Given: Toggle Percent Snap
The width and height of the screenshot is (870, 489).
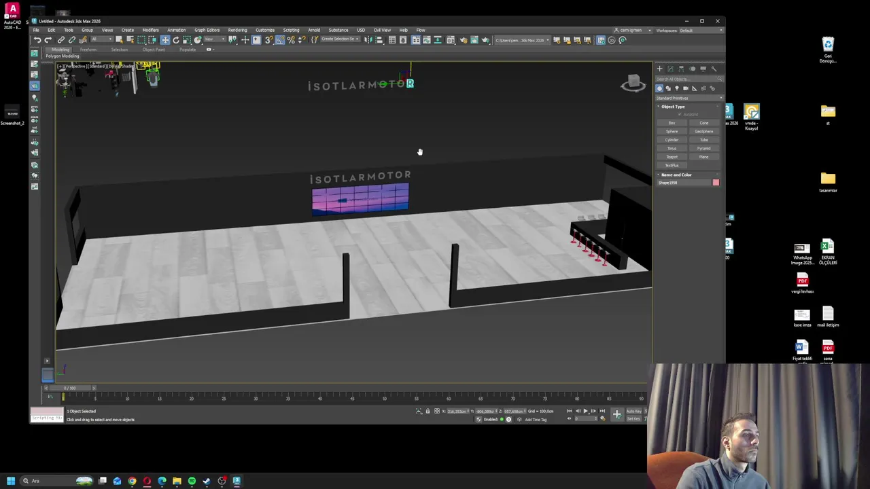Looking at the screenshot, I should click(x=291, y=39).
